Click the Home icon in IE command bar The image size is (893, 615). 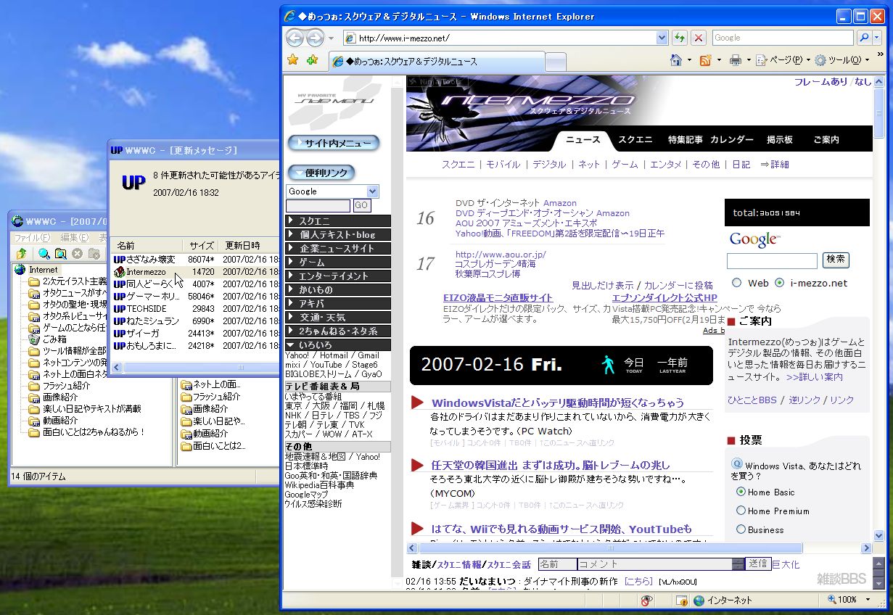(x=676, y=60)
